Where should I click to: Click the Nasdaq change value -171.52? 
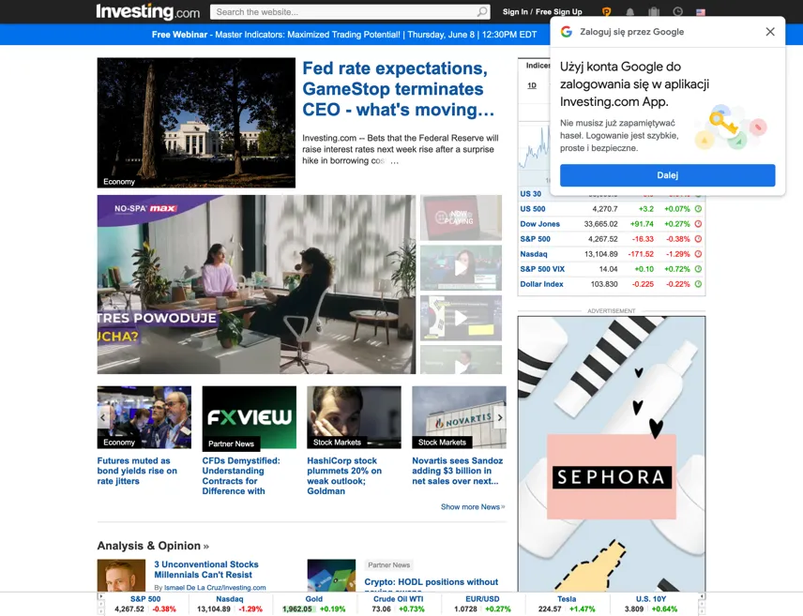[x=643, y=254]
